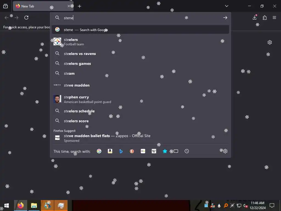Open the water drop tray icon
Viewport: 281px width, 211px height.
[219, 206]
